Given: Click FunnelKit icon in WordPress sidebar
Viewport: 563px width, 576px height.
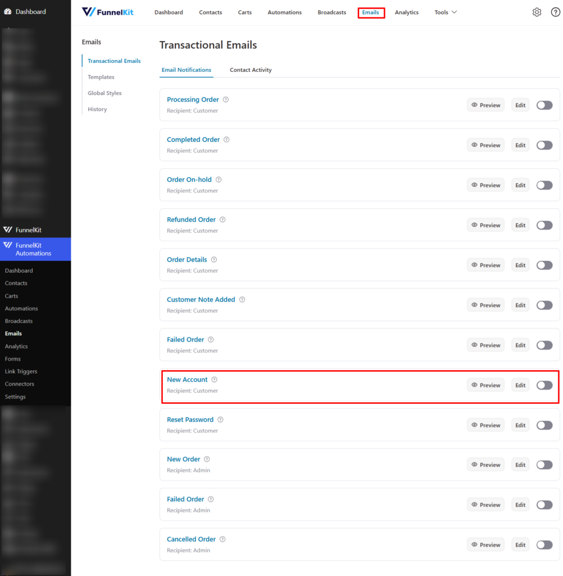Looking at the screenshot, I should [8, 230].
